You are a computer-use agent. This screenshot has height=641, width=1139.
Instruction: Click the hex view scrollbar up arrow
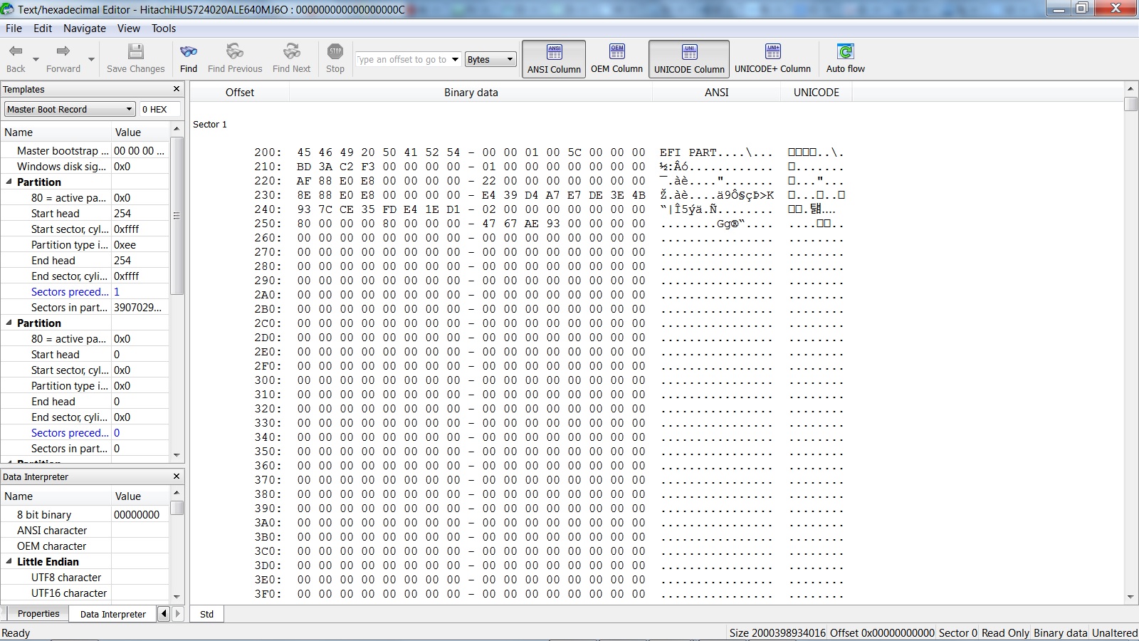click(x=1130, y=89)
